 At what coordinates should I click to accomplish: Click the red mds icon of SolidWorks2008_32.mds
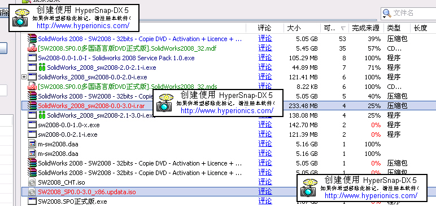point(32,87)
